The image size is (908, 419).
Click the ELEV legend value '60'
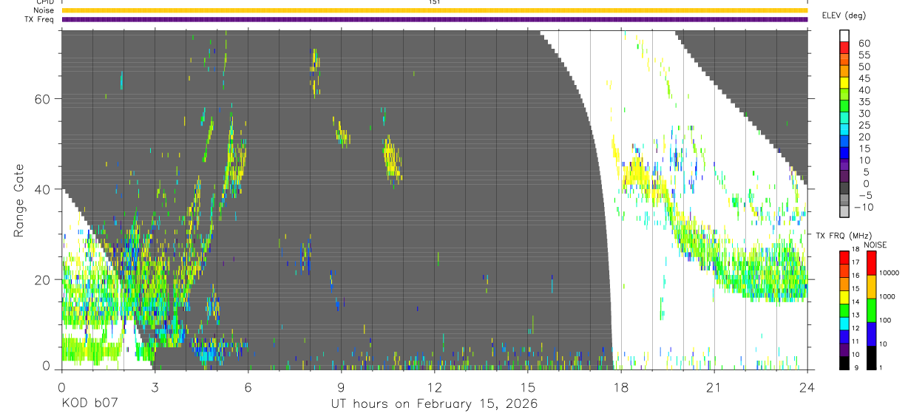pos(864,44)
